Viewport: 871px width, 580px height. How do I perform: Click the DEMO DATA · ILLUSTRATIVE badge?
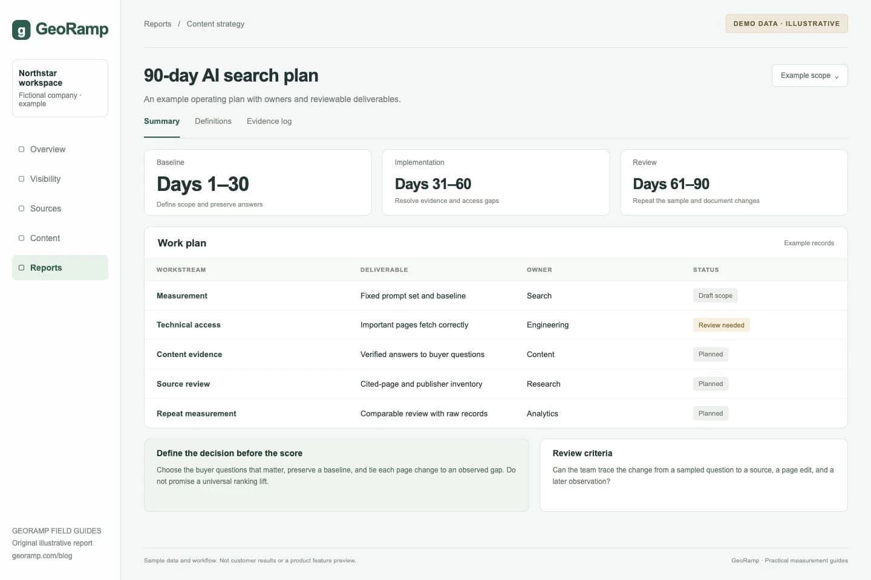point(786,24)
